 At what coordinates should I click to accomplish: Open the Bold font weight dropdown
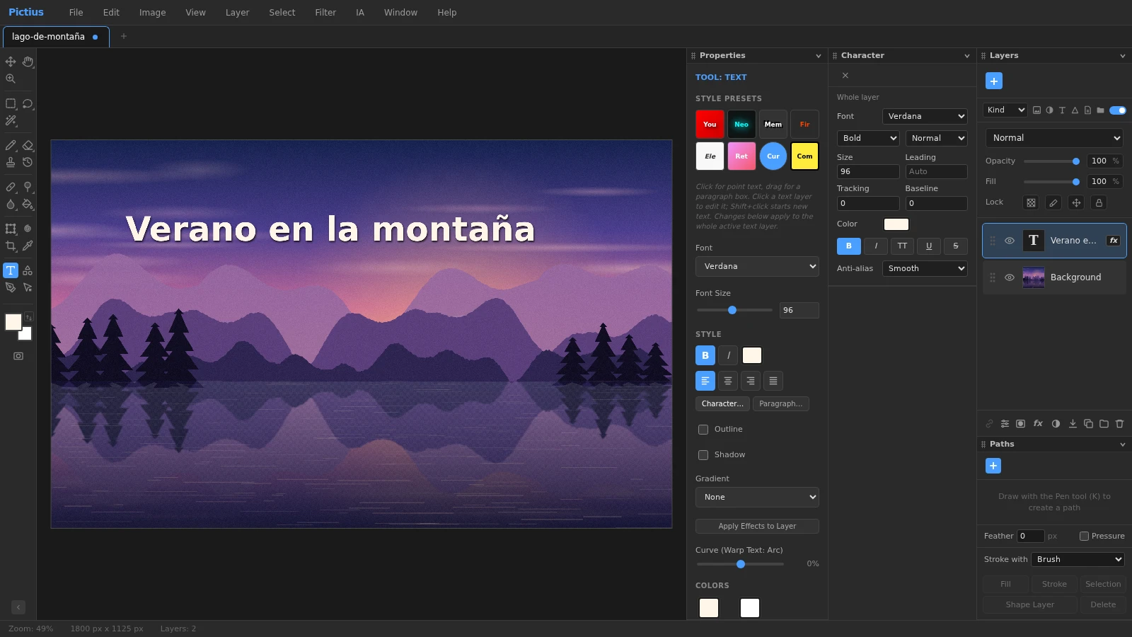[868, 138]
